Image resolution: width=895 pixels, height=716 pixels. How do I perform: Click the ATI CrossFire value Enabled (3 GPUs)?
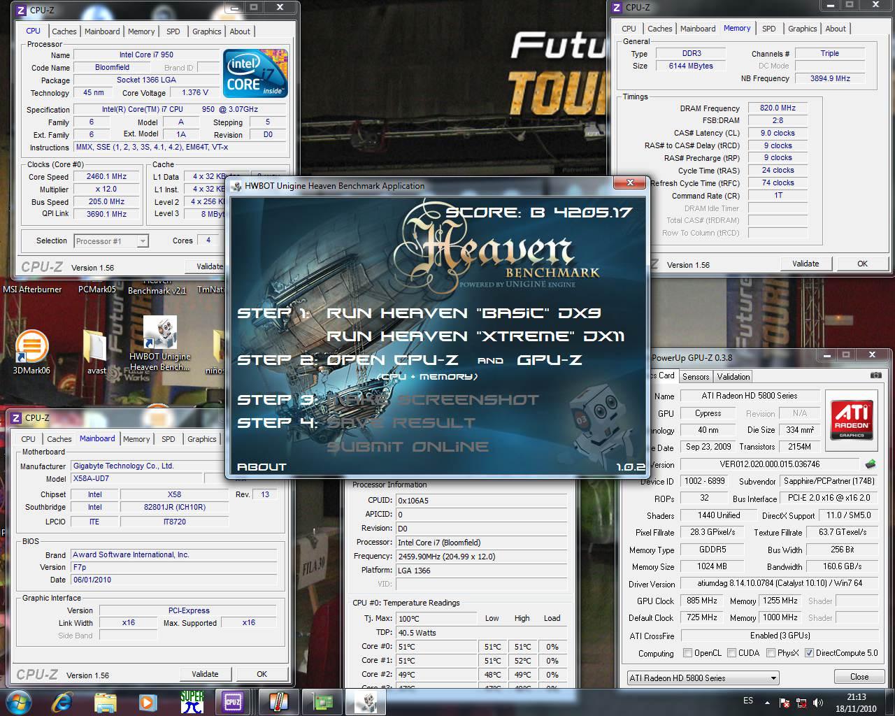[x=780, y=636]
